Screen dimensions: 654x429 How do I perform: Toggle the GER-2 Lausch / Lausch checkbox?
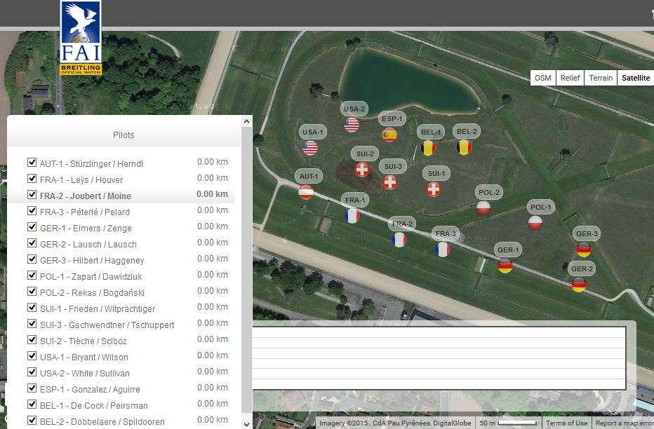pyautogui.click(x=32, y=243)
